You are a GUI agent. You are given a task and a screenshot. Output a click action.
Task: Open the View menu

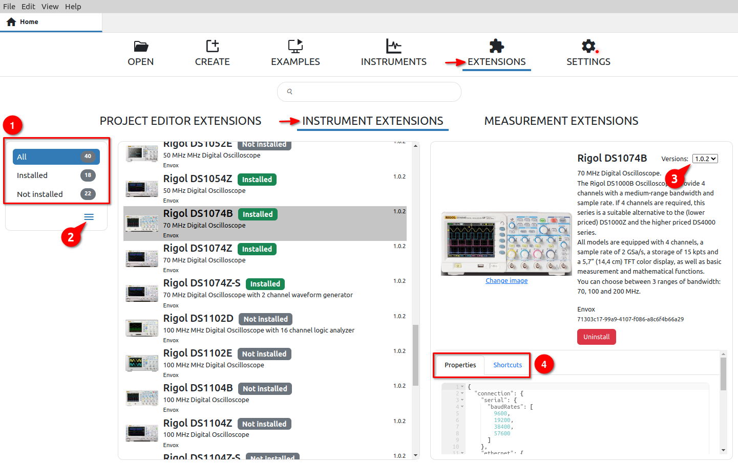[x=50, y=6]
